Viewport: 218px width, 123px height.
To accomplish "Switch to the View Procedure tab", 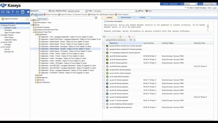I will [126, 17].
